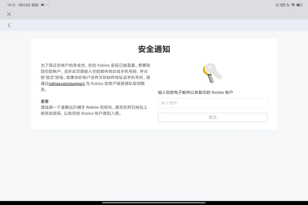Image resolution: width=308 pixels, height=205 pixels.
Task: Click inside the 电子邮件 input field
Action: (x=213, y=103)
